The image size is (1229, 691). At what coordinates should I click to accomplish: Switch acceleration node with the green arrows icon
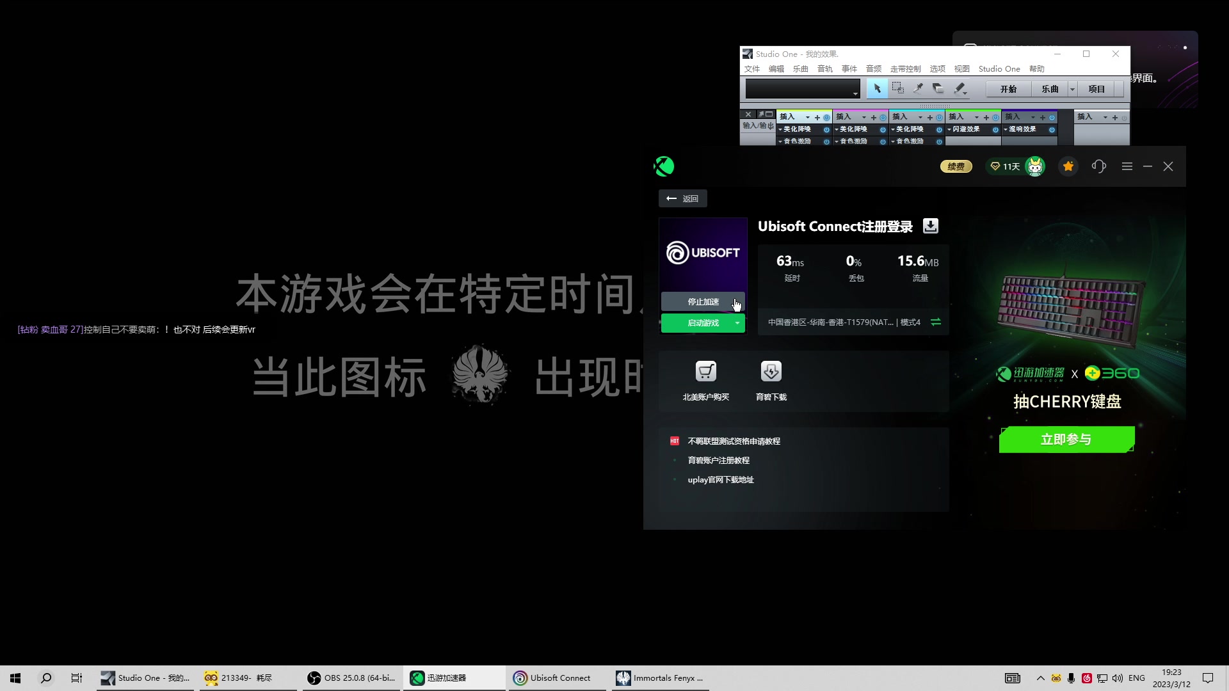(936, 322)
